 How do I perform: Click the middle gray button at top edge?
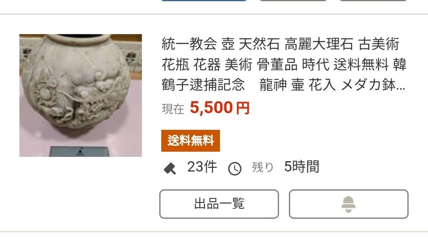click(293, 0)
